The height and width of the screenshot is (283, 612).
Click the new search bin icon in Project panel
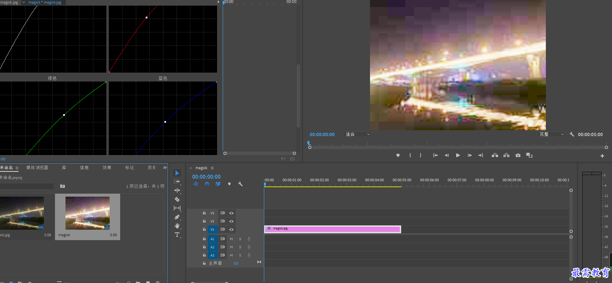(63, 186)
